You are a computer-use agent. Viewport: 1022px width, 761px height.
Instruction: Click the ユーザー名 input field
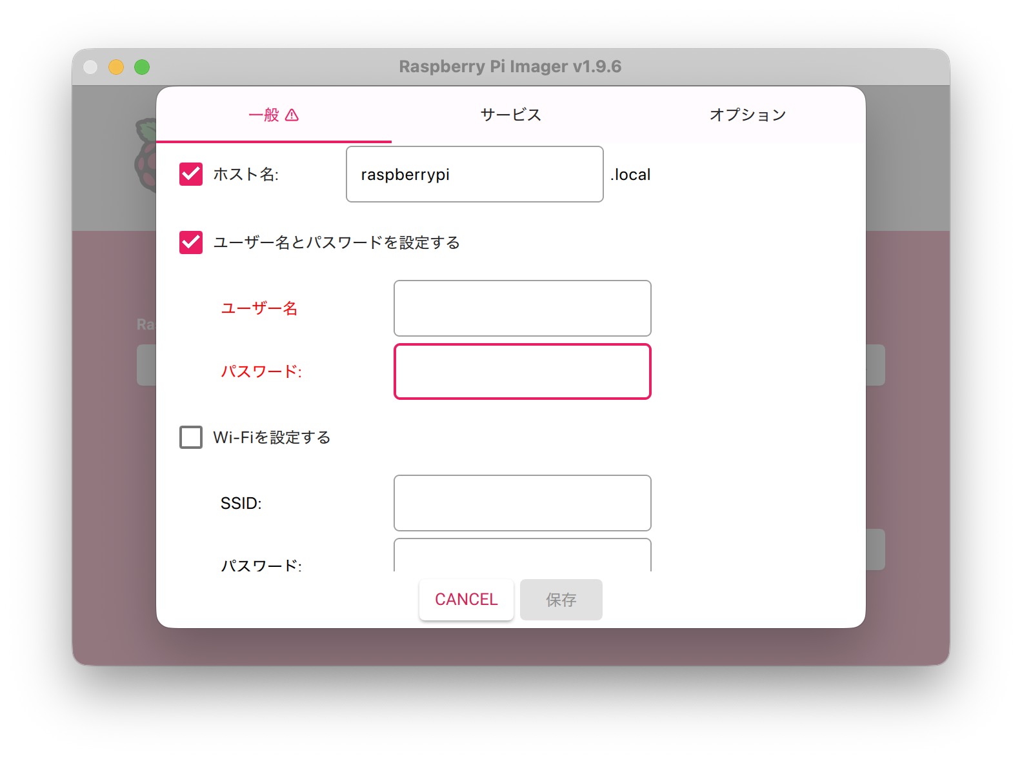(x=522, y=308)
